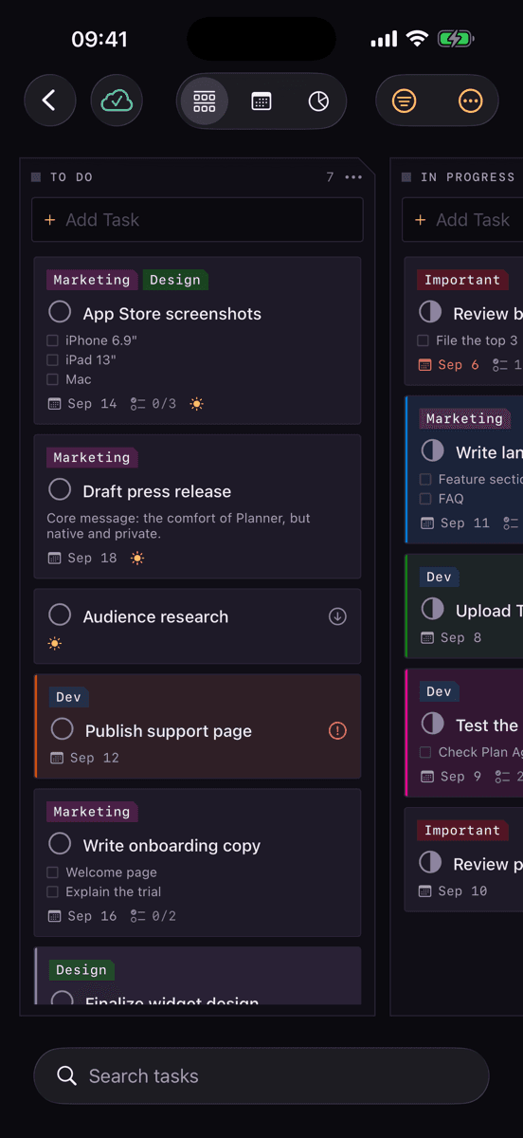The image size is (523, 1138).
Task: Click Design tag on Finalize widget design
Action: (81, 970)
